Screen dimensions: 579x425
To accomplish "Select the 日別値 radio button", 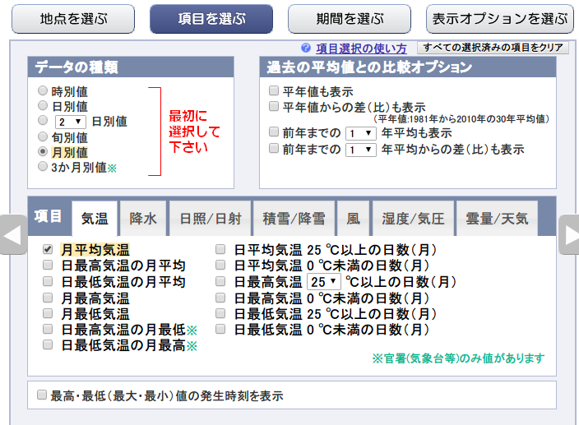I will pyautogui.click(x=43, y=105).
